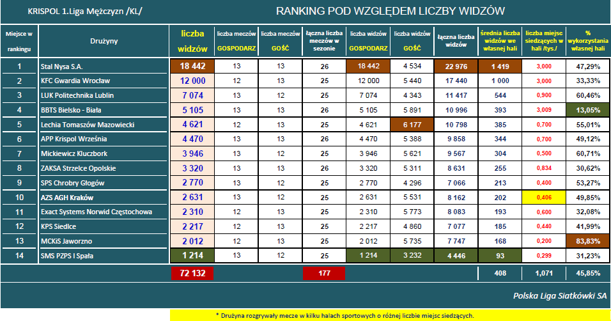Select the blue 5 105 attendance value

pos(192,110)
